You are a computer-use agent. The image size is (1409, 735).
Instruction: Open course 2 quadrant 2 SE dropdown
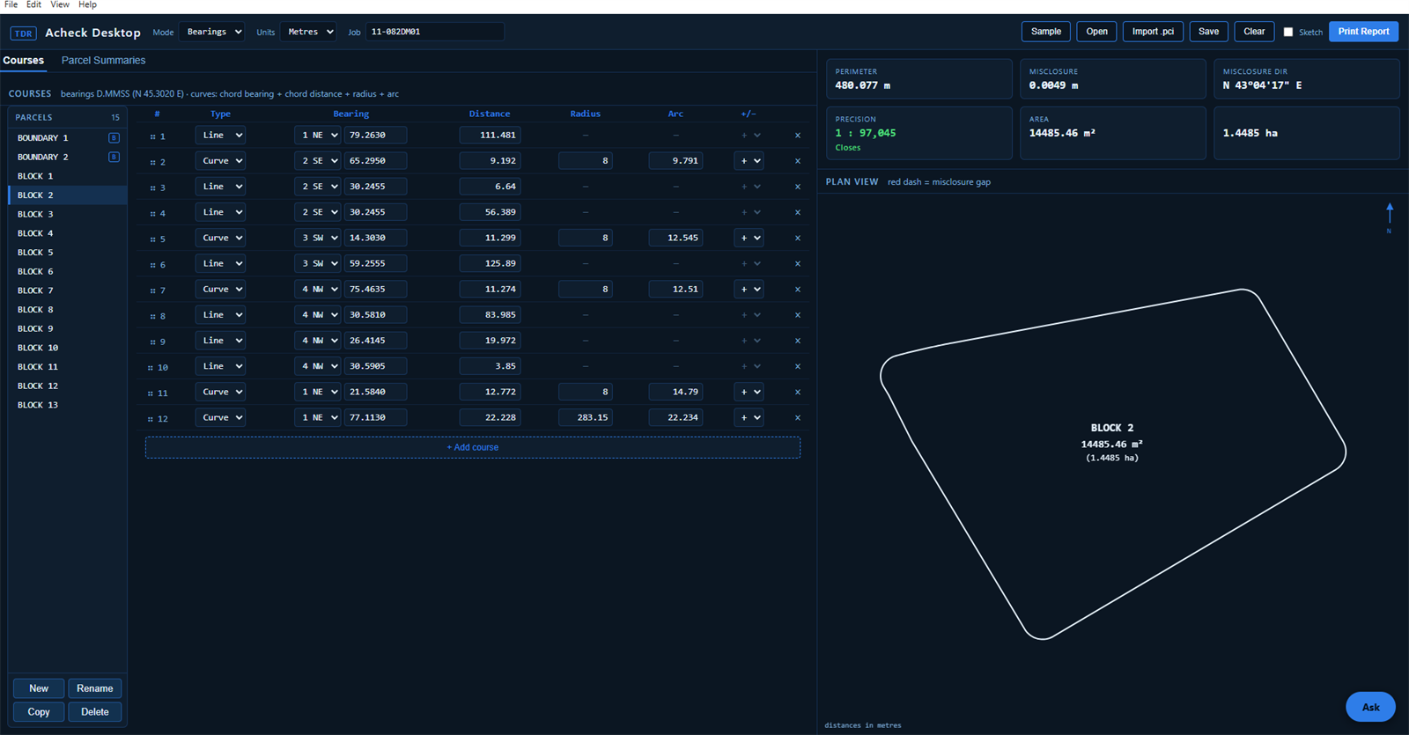pos(317,161)
